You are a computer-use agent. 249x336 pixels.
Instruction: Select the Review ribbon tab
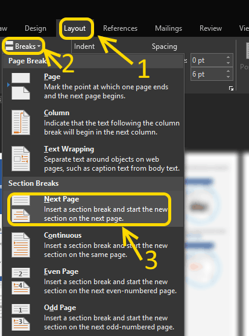tap(210, 28)
